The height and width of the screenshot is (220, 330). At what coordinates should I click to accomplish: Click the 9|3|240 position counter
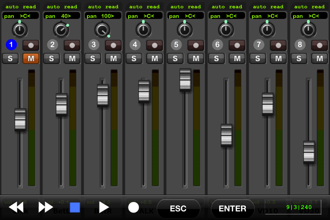click(299, 207)
